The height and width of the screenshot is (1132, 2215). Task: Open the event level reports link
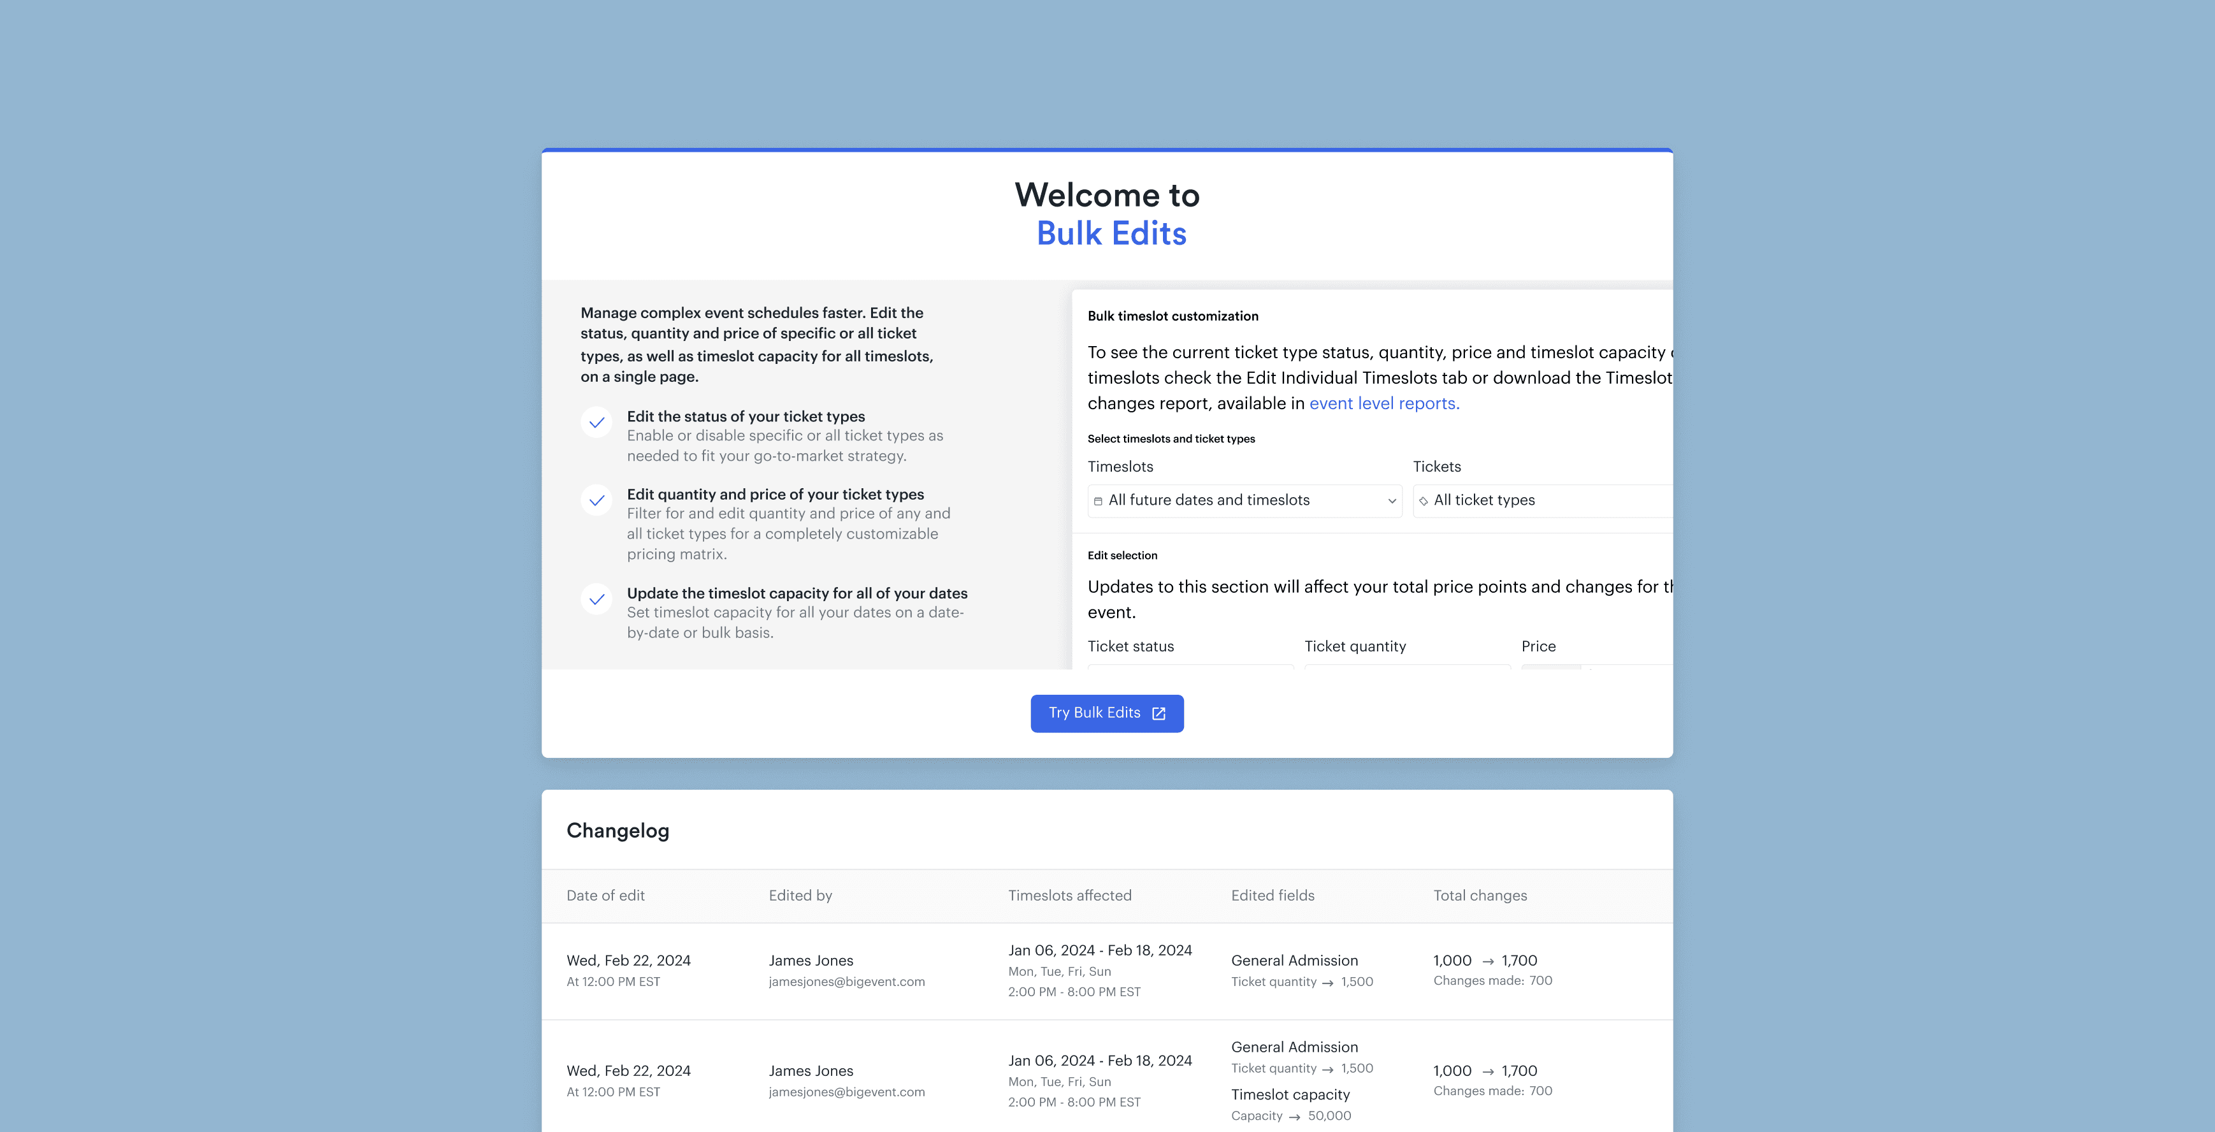point(1383,403)
